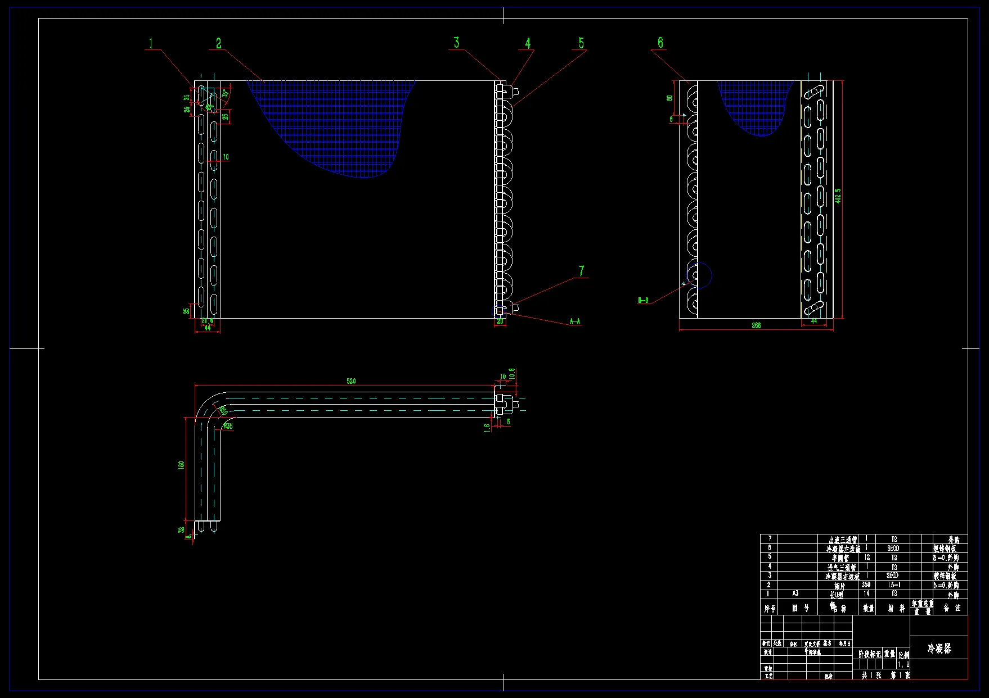Click the 1:2 scale value
This screenshot has height=698, width=989.
coord(903,665)
